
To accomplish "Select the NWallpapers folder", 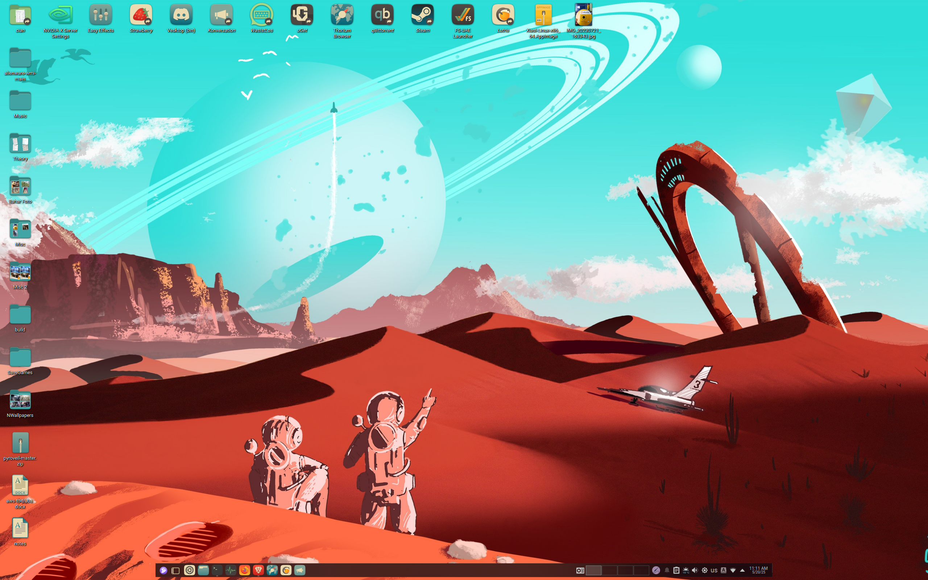I will pyautogui.click(x=20, y=403).
